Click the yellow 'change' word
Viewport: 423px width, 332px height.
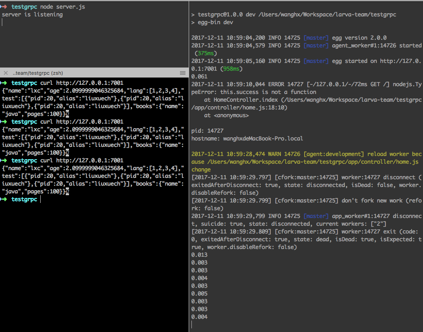coord(201,170)
